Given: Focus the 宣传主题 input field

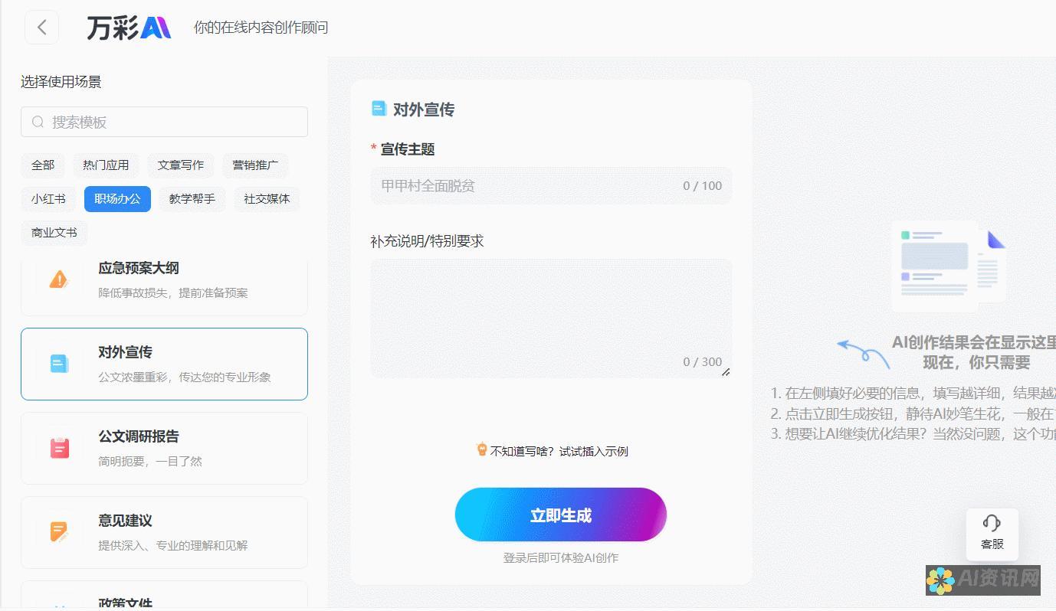Looking at the screenshot, I should (551, 185).
